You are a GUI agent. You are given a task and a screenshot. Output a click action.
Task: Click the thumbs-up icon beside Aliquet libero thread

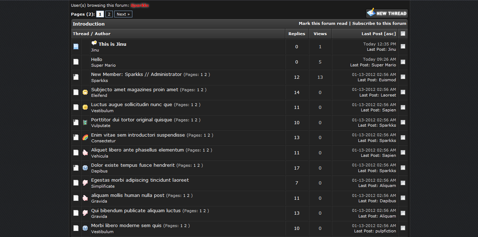point(85,153)
